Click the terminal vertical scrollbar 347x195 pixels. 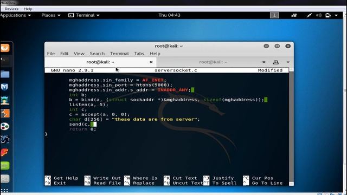[x=292, y=126]
